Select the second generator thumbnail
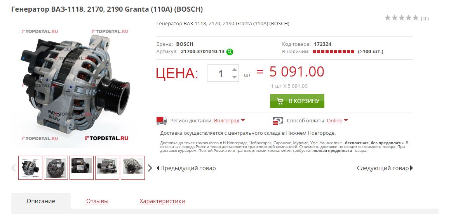Image resolution: width=458 pixels, height=214 pixels. tap(56, 168)
